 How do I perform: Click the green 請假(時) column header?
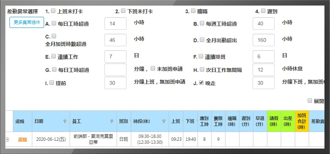click(x=274, y=121)
